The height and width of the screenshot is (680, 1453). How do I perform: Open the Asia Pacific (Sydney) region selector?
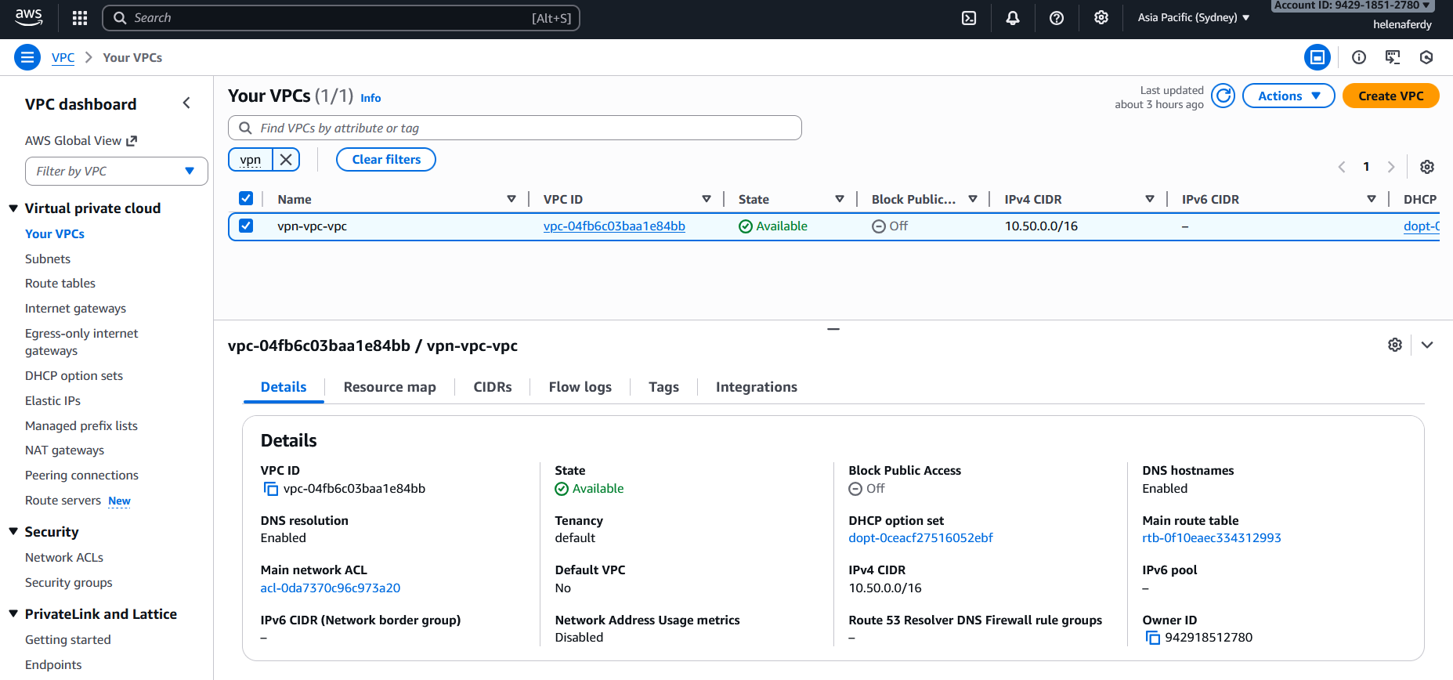tap(1193, 17)
